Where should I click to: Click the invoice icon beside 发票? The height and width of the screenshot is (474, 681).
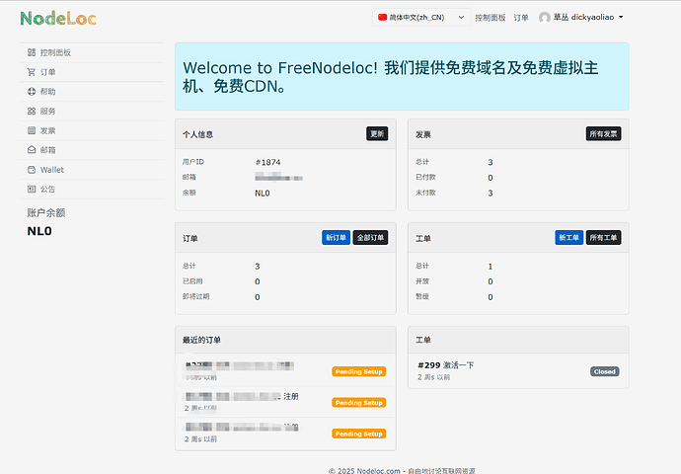click(32, 130)
